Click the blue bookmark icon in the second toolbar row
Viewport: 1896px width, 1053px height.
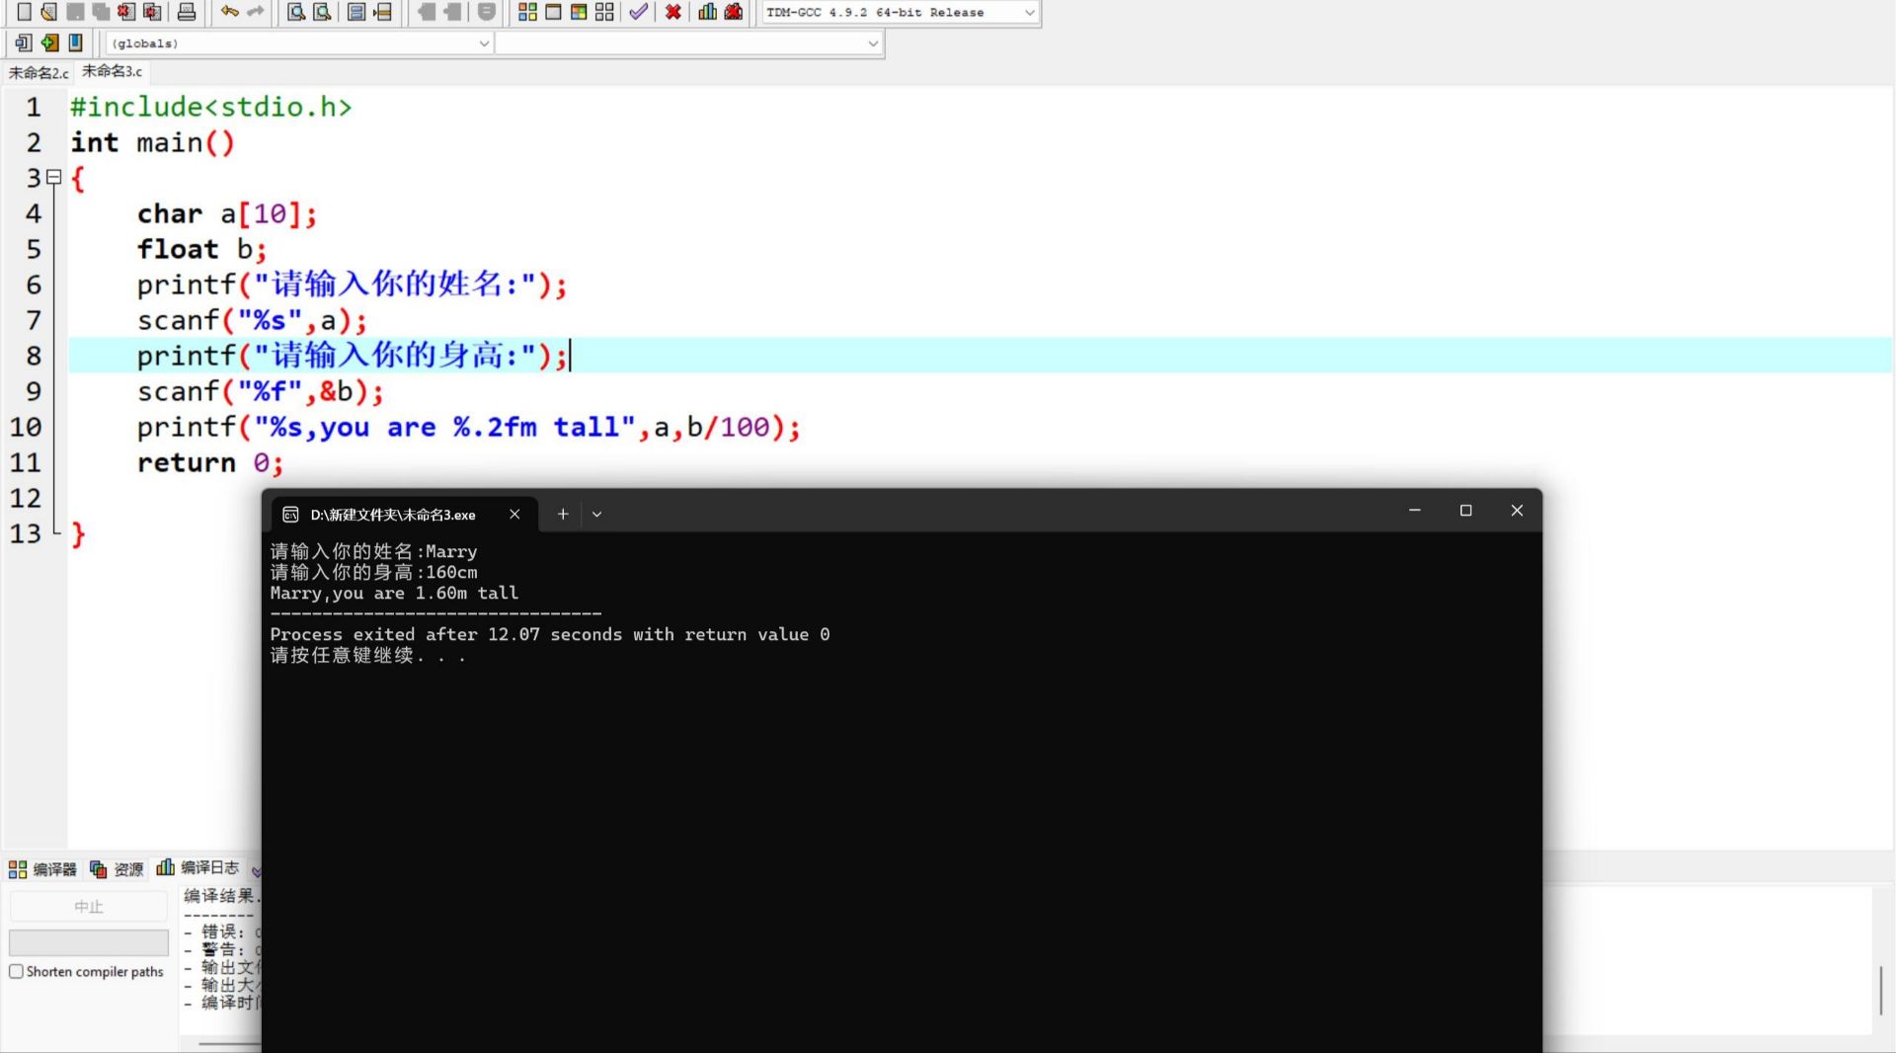[x=75, y=42]
